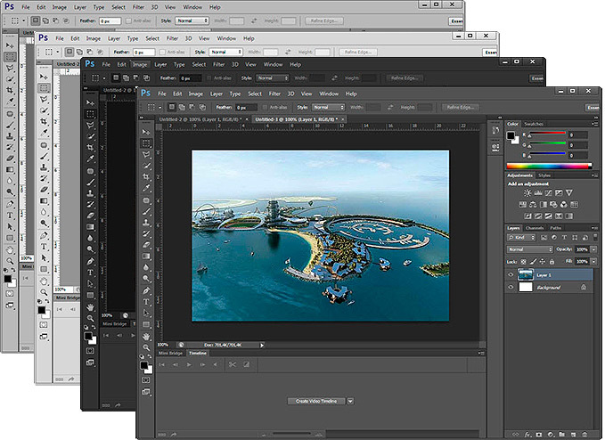Click Intersect with selection icon in front options bar
This screenshot has height=440, width=605.
point(202,107)
